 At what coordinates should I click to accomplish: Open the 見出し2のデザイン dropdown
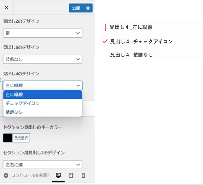[43, 33]
